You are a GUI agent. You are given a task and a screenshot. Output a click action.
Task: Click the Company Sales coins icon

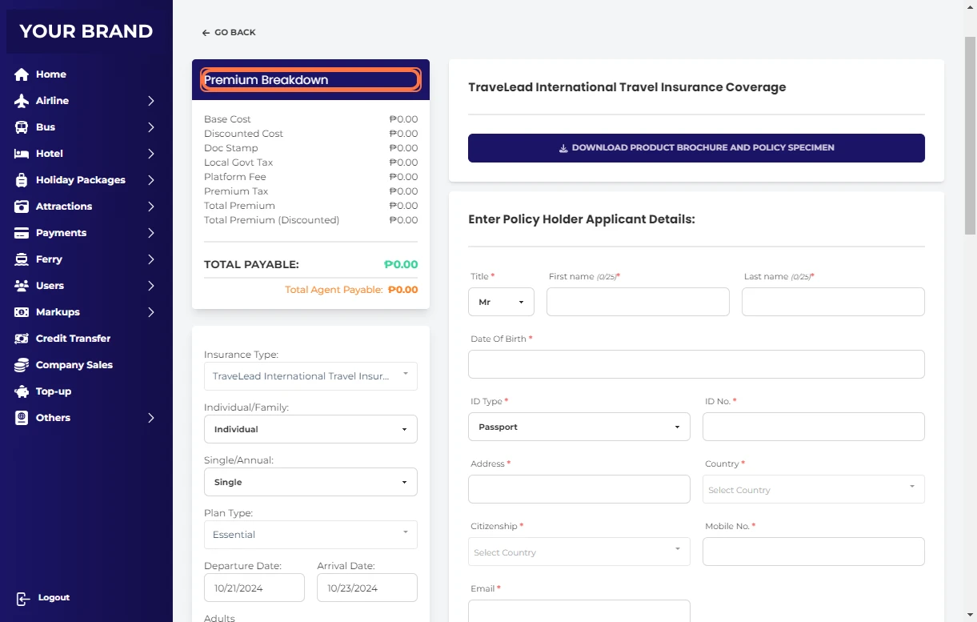click(x=22, y=365)
